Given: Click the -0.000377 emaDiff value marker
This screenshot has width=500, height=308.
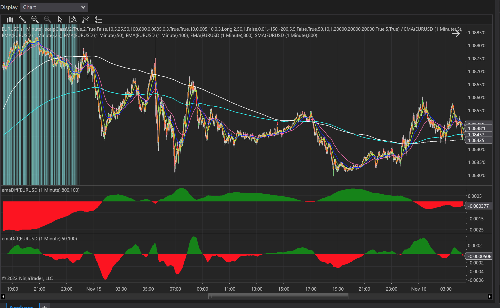Looking at the screenshot, I should 478,206.
